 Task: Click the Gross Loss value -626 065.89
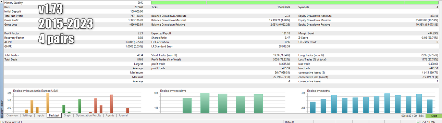[134, 25]
